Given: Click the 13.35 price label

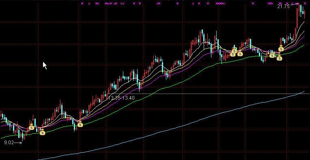Looking at the screenshot, I should pos(114,98).
